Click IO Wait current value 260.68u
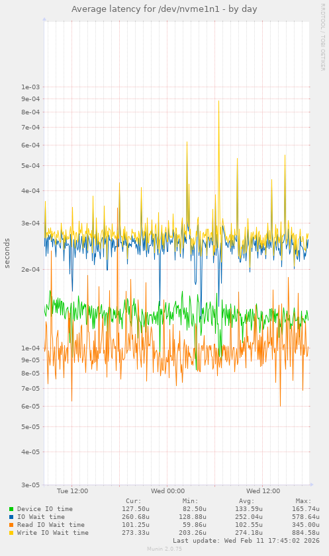The width and height of the screenshot is (329, 556). (136, 516)
